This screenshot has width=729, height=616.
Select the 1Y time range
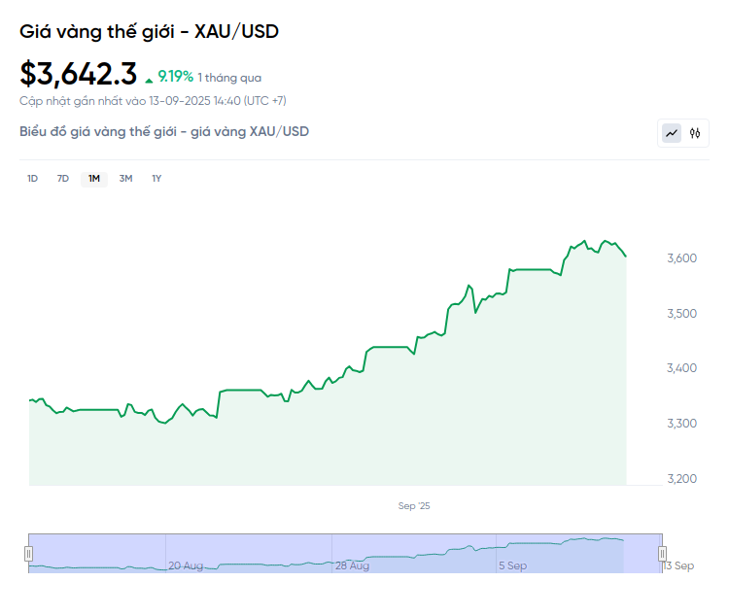156,178
